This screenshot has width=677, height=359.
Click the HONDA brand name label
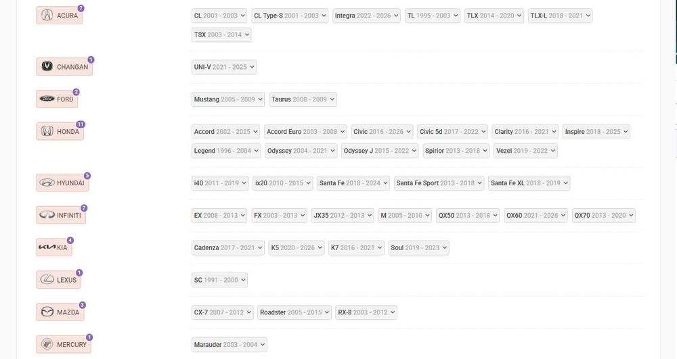pyautogui.click(x=68, y=131)
